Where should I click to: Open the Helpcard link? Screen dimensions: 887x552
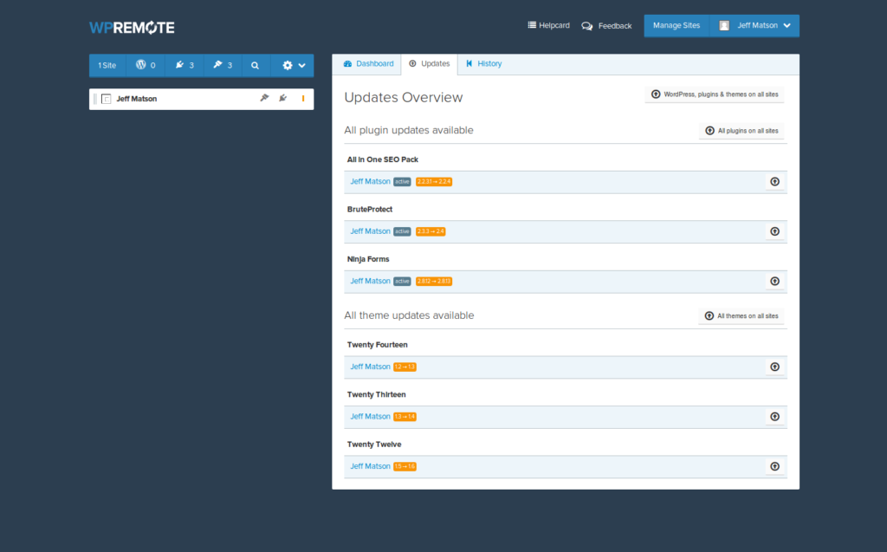tap(548, 25)
